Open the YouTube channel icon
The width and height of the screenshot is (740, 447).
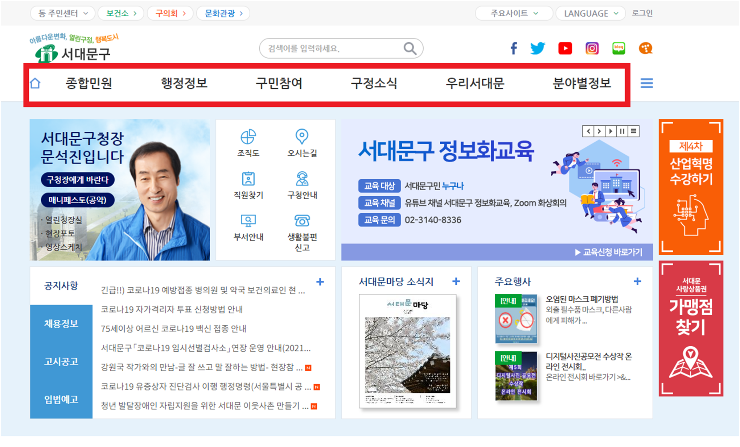coord(565,48)
